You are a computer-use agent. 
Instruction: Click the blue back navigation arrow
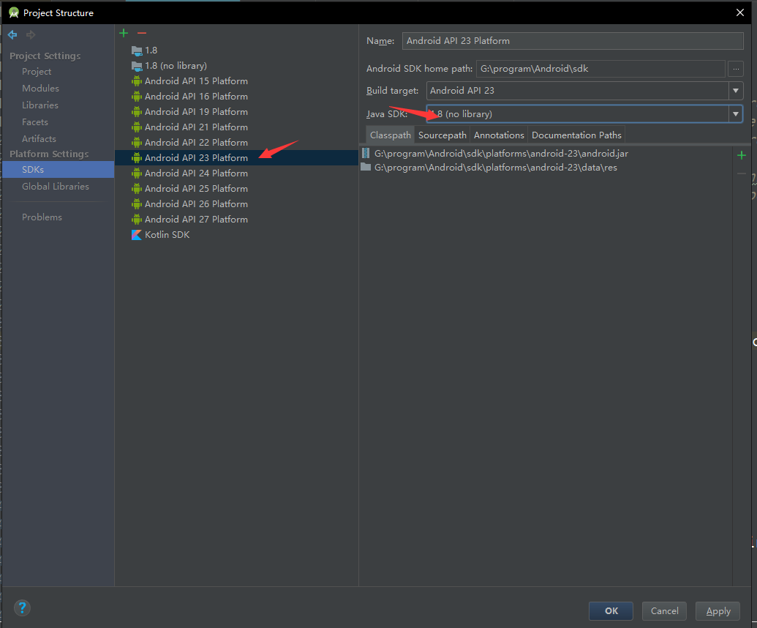click(12, 35)
